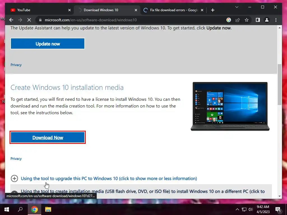Open Windows taskbar search

[20, 209]
